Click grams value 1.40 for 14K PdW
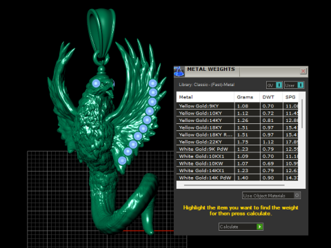The width and height of the screenshot is (331, 248). click(x=243, y=178)
